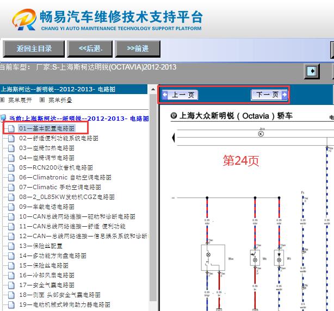Open 17—安全气囊电路图
The width and height of the screenshot is (334, 311).
tap(47, 285)
